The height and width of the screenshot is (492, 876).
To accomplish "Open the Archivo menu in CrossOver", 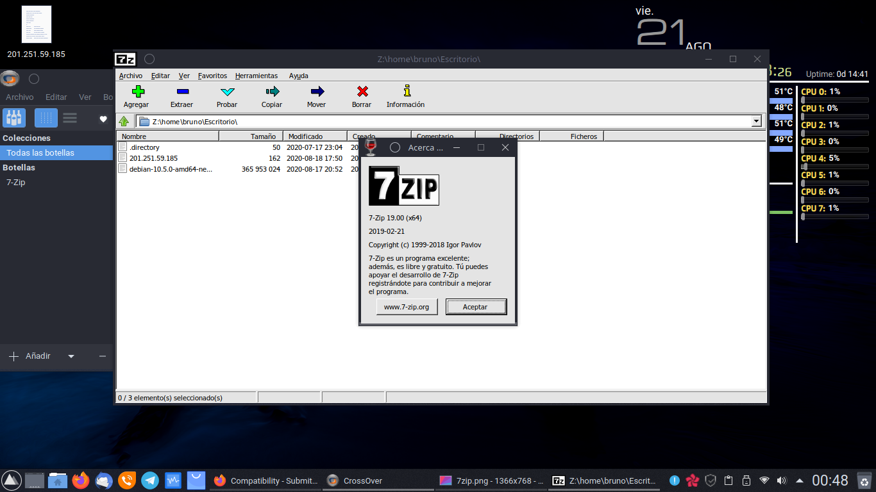I will [x=19, y=97].
